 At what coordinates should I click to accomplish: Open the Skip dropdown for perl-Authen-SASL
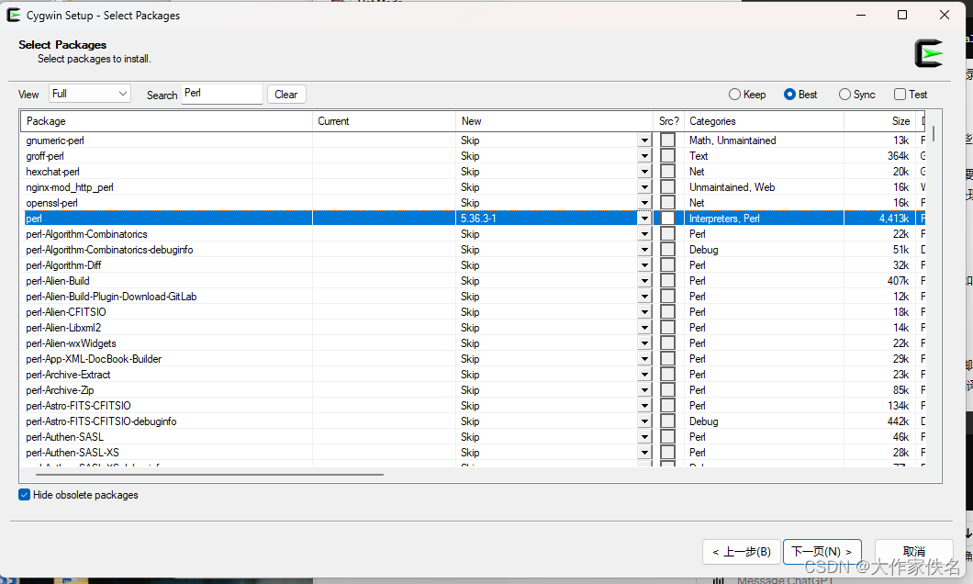pos(644,437)
